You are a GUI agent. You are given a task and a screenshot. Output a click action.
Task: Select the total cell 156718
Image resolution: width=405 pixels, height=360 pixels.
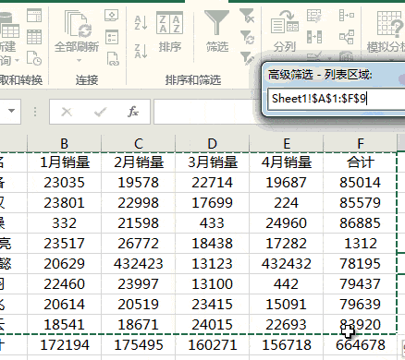point(287,345)
